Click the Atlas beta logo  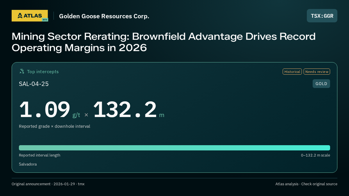click(x=30, y=16)
